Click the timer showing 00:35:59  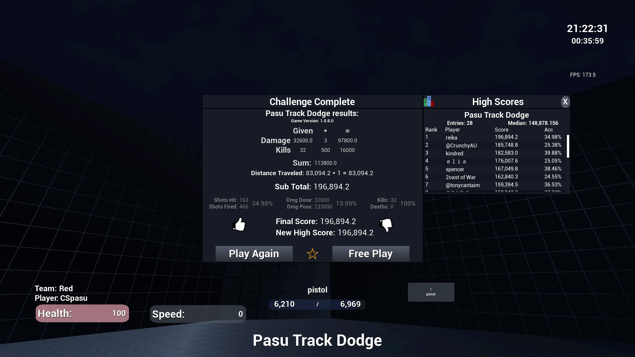click(x=588, y=41)
